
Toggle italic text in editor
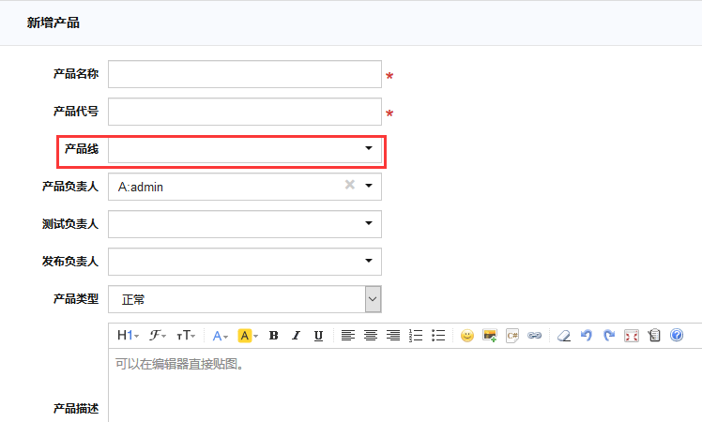[296, 336]
